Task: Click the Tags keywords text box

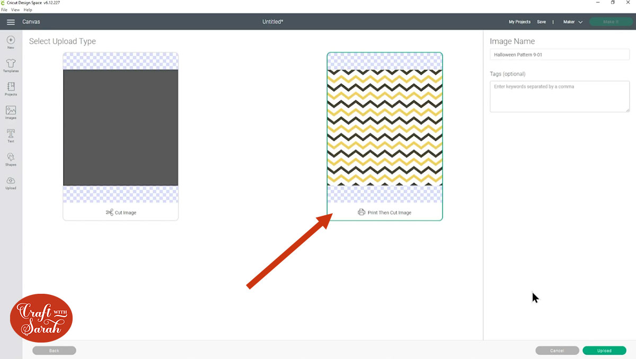Action: (x=560, y=97)
